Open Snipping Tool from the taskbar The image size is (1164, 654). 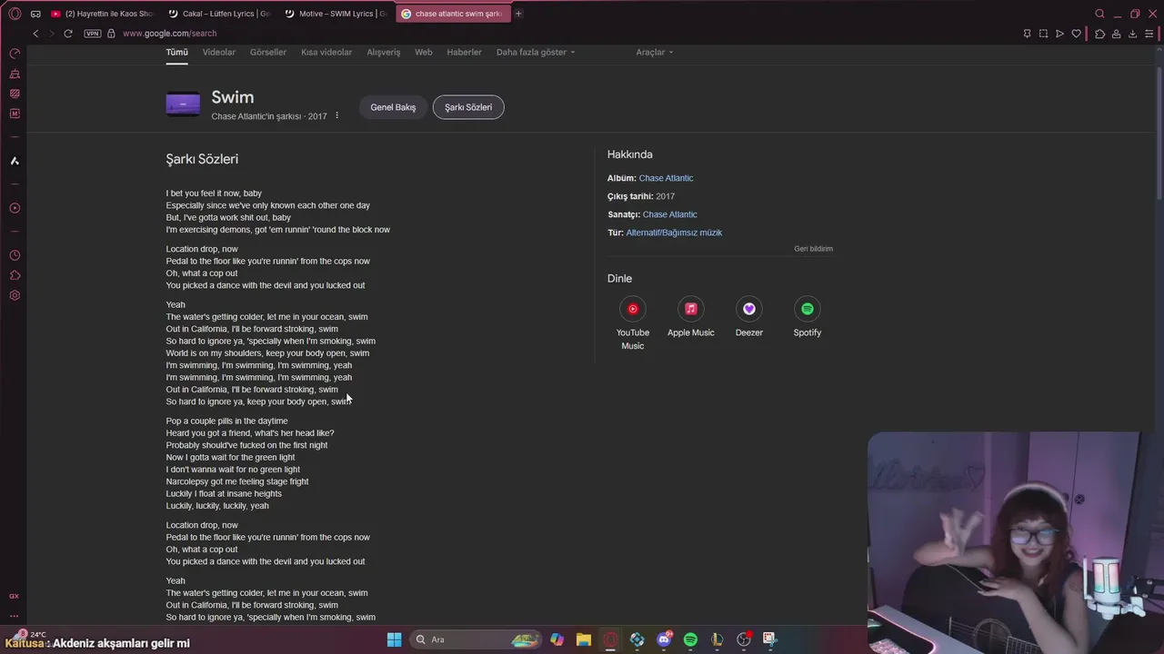769,639
